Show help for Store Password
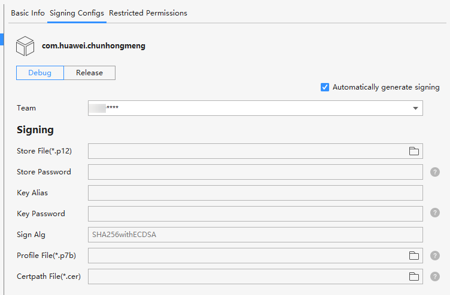This screenshot has width=450, height=295. (435, 172)
